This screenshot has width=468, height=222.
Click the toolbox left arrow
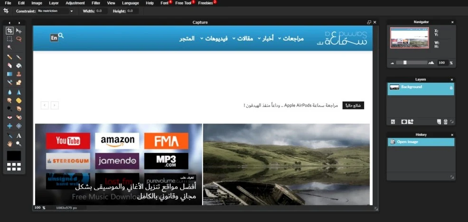[x=9, y=23]
